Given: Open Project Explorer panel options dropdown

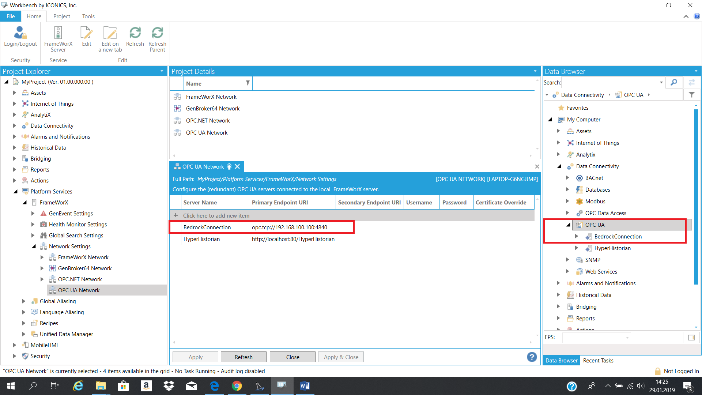Looking at the screenshot, I should pyautogui.click(x=162, y=71).
